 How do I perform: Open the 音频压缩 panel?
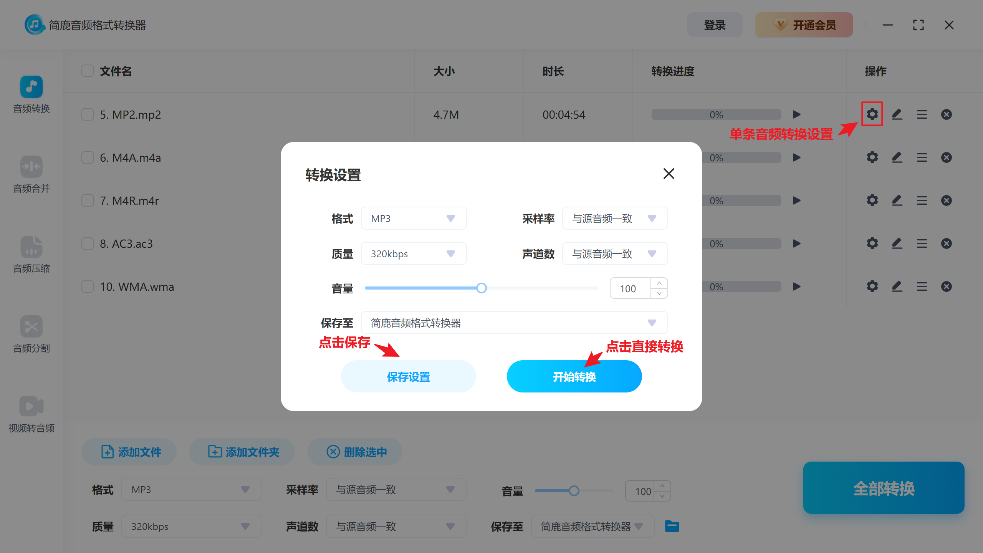pyautogui.click(x=31, y=255)
